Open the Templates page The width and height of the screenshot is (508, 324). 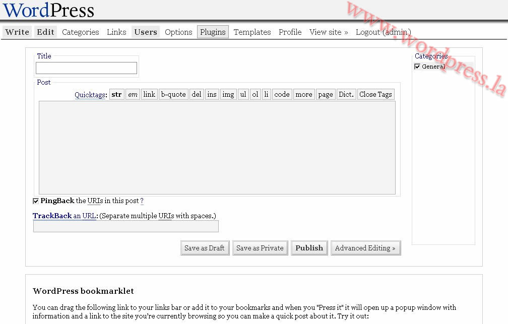click(252, 32)
